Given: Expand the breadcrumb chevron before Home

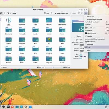Looking at the screenshot, I should (11, 13).
